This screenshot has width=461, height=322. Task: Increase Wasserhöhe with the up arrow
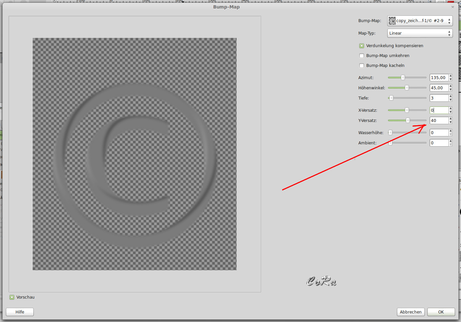451,131
